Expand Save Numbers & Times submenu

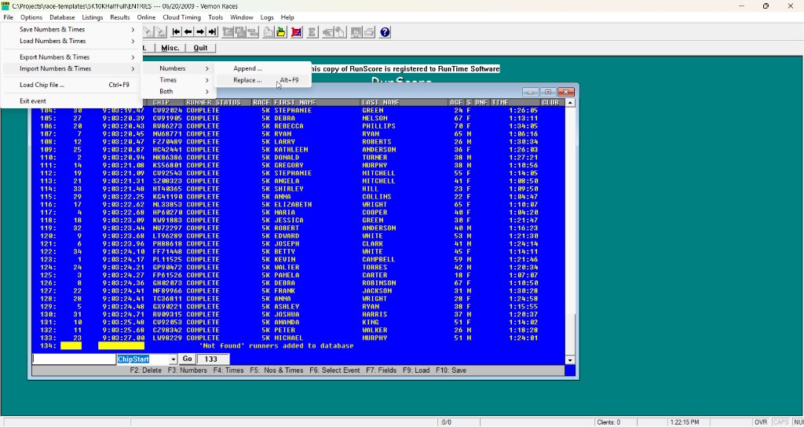[x=71, y=30]
